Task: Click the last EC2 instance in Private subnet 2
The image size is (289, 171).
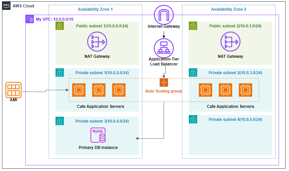Action: (245, 90)
